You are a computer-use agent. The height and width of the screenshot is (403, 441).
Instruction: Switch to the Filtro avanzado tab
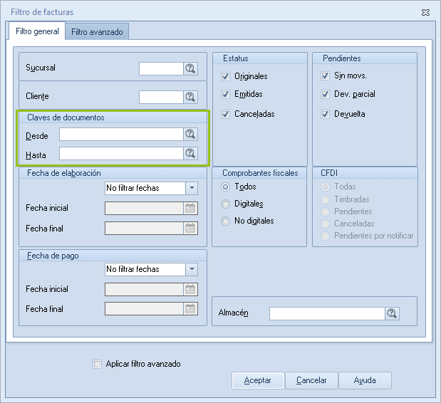point(97,32)
